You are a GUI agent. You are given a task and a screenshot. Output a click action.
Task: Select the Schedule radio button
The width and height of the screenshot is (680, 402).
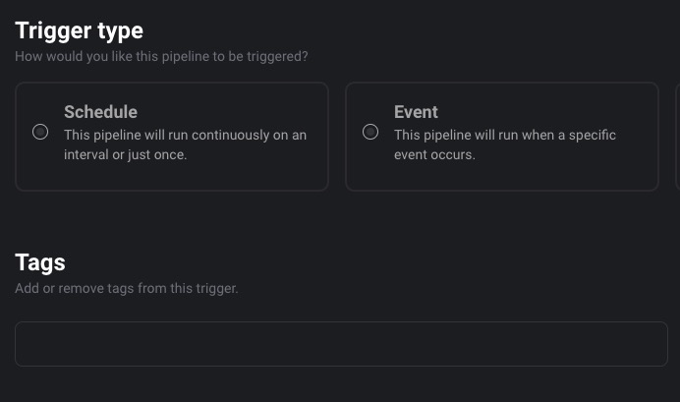pos(40,132)
